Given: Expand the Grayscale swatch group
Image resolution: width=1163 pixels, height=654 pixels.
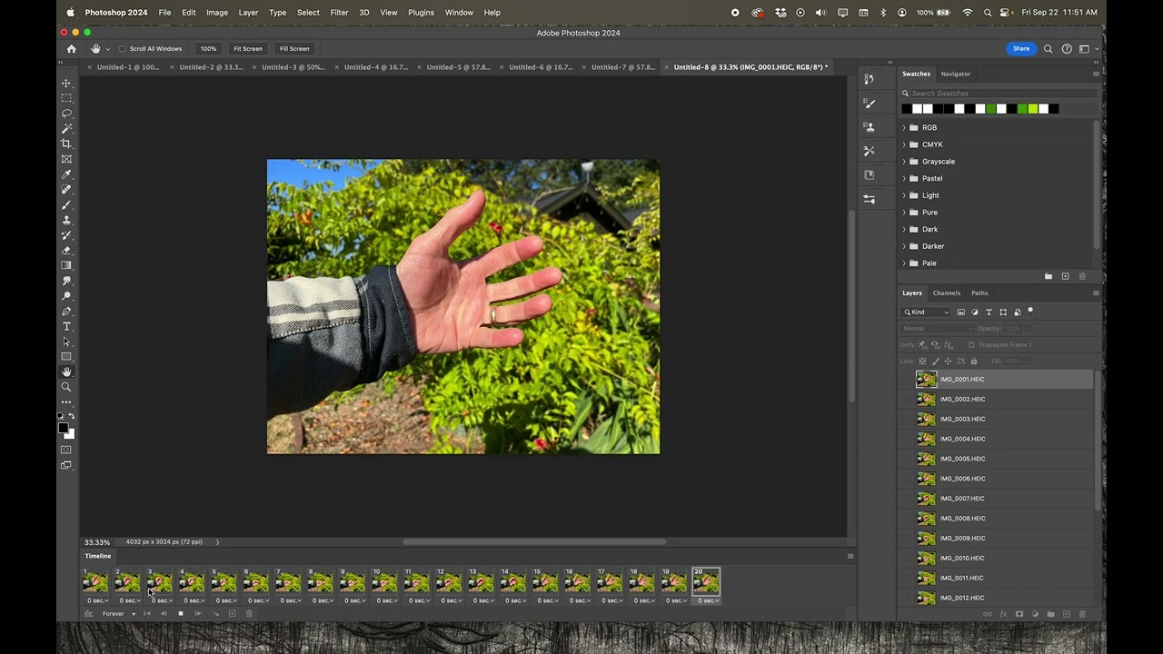Looking at the screenshot, I should [x=904, y=162].
